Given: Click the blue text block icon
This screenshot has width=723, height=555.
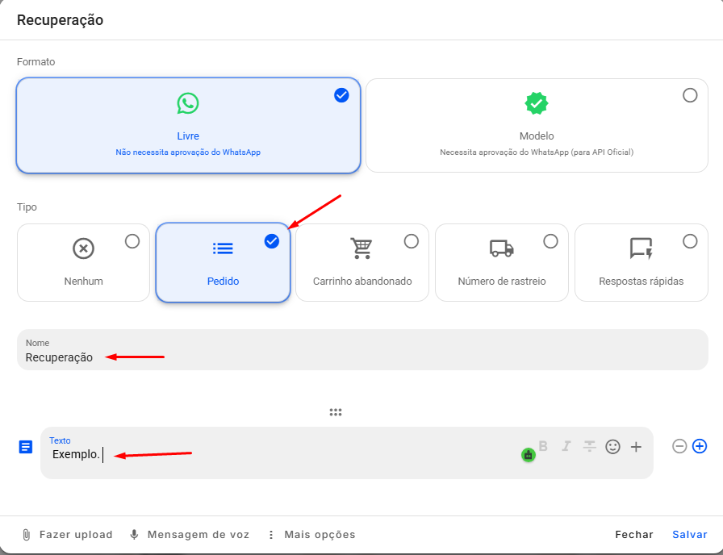Looking at the screenshot, I should [x=26, y=447].
